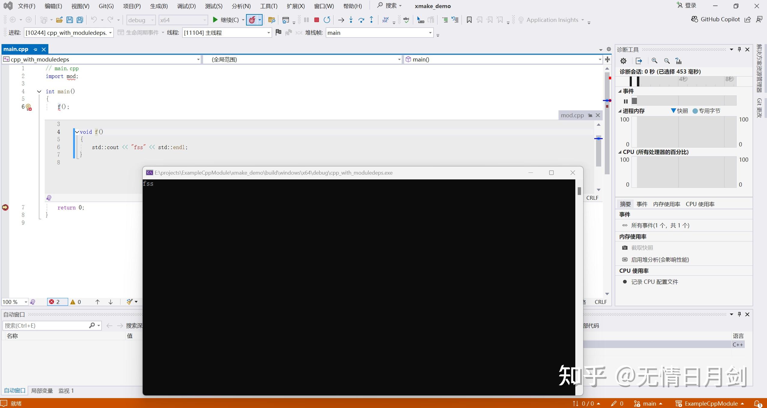This screenshot has height=408, width=767.
Task: Stop the debugging session (red square)
Action: pyautogui.click(x=316, y=20)
